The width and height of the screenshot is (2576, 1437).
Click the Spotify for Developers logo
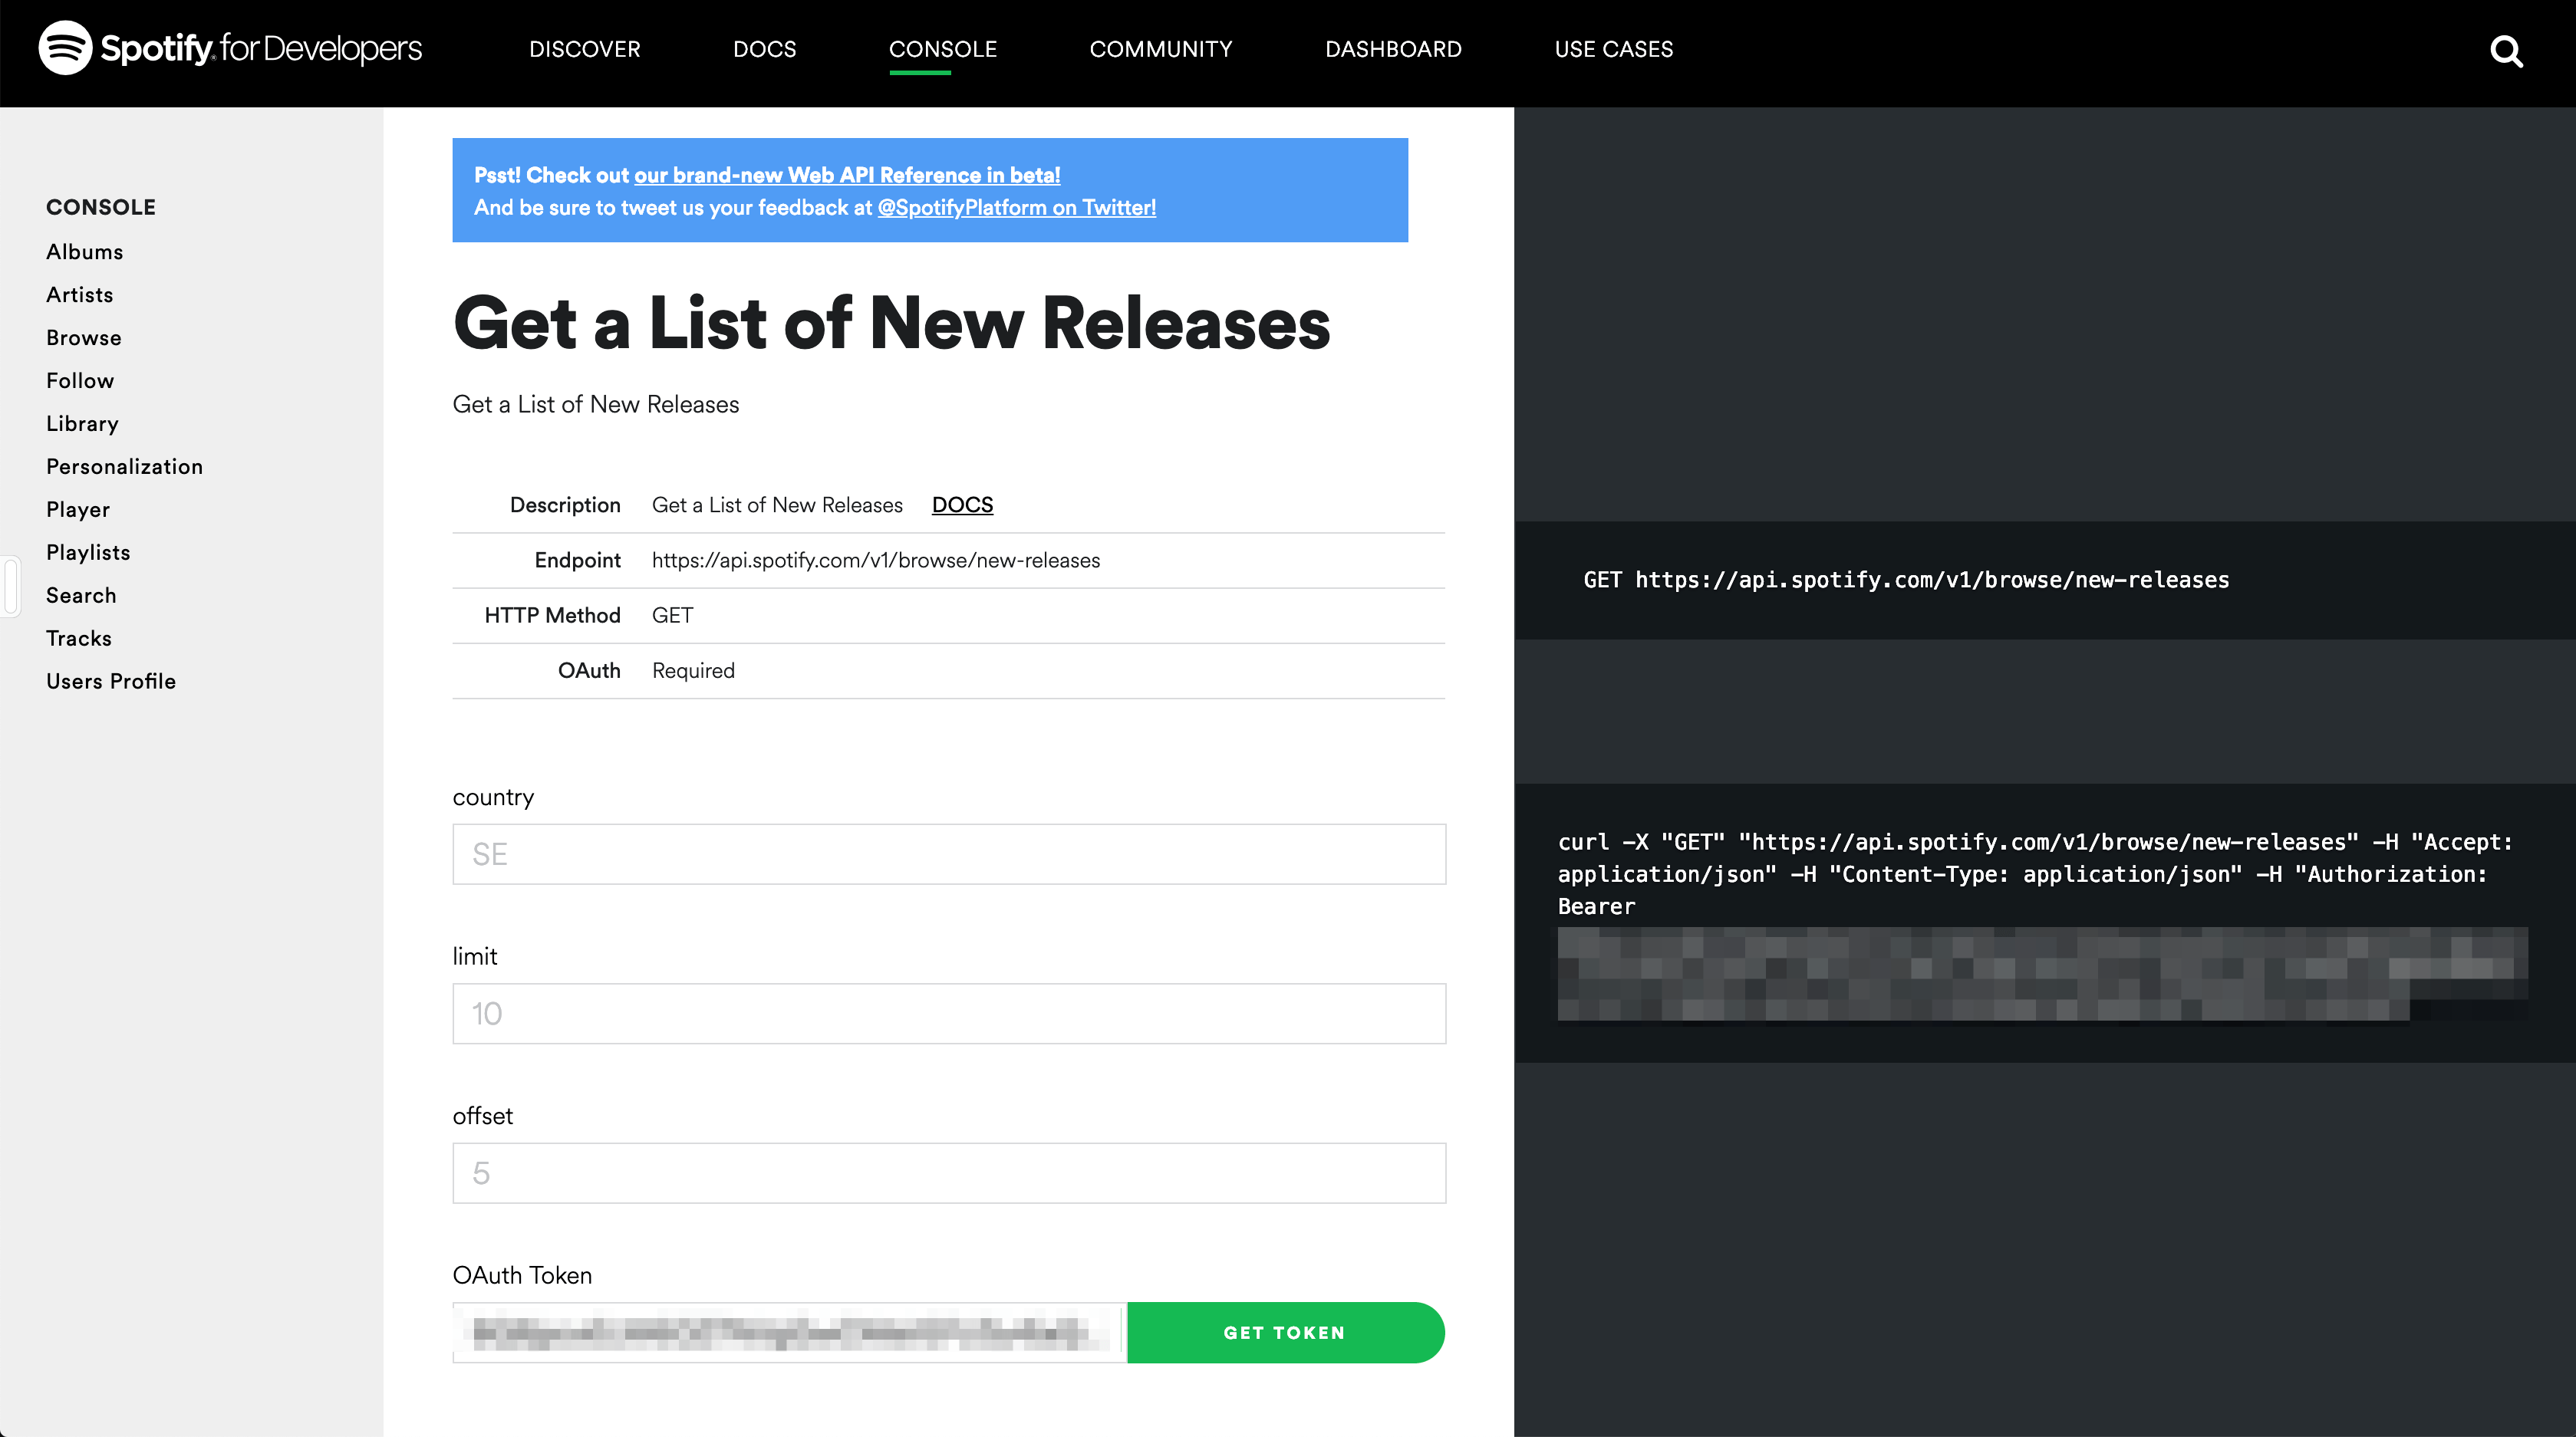pos(230,48)
